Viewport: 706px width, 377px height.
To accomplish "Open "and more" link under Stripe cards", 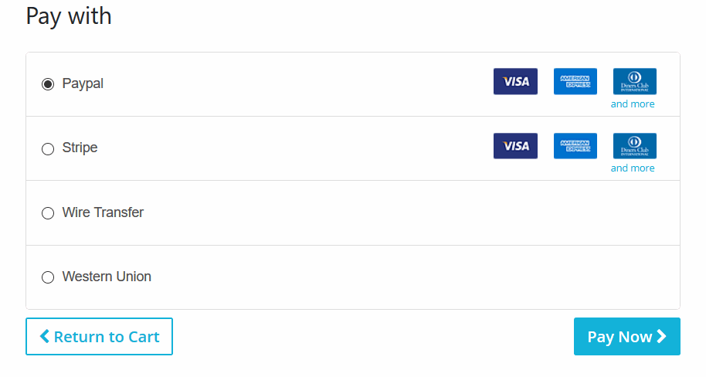I will point(633,168).
